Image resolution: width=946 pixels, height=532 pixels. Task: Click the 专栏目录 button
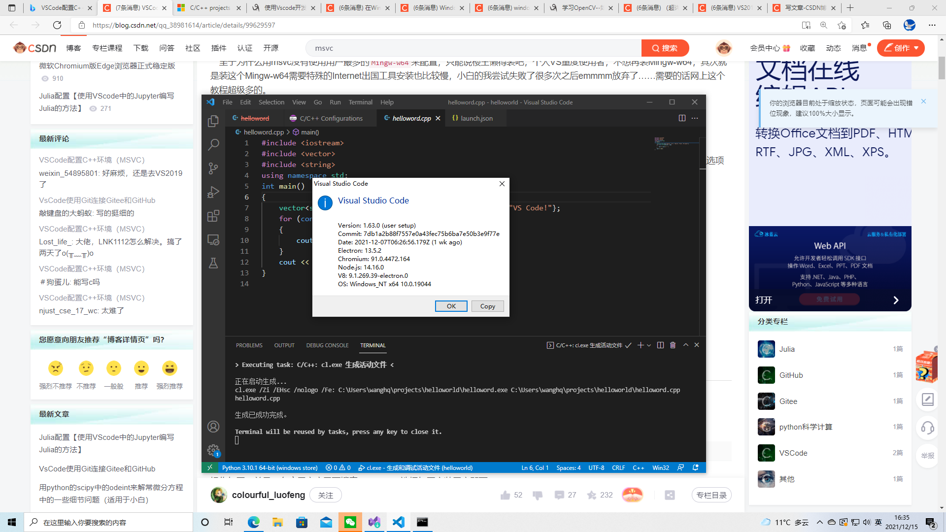click(x=711, y=495)
